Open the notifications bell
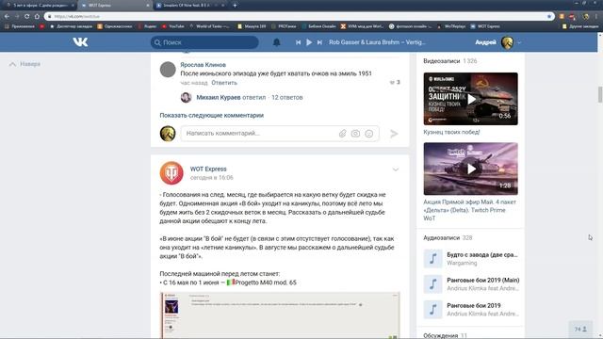The height and width of the screenshot is (339, 603). (276, 42)
